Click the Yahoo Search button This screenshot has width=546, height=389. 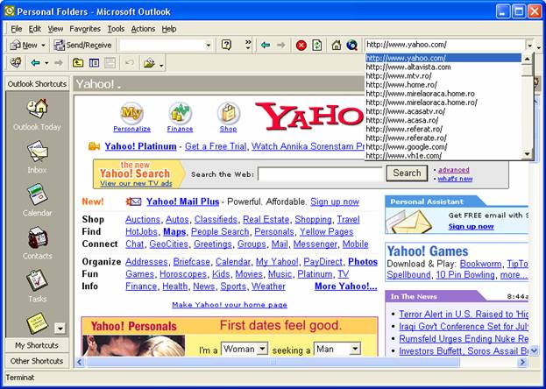407,173
